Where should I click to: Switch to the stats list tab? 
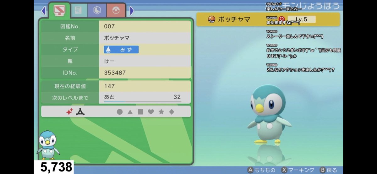point(78,11)
